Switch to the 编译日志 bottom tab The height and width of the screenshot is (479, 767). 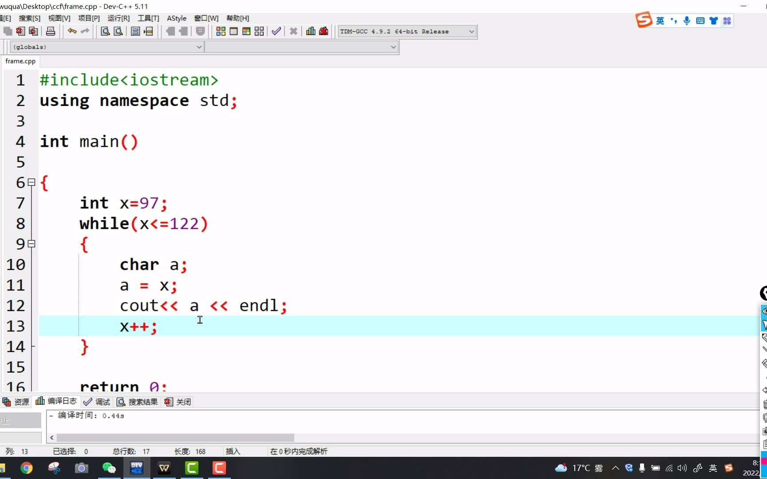pos(56,401)
